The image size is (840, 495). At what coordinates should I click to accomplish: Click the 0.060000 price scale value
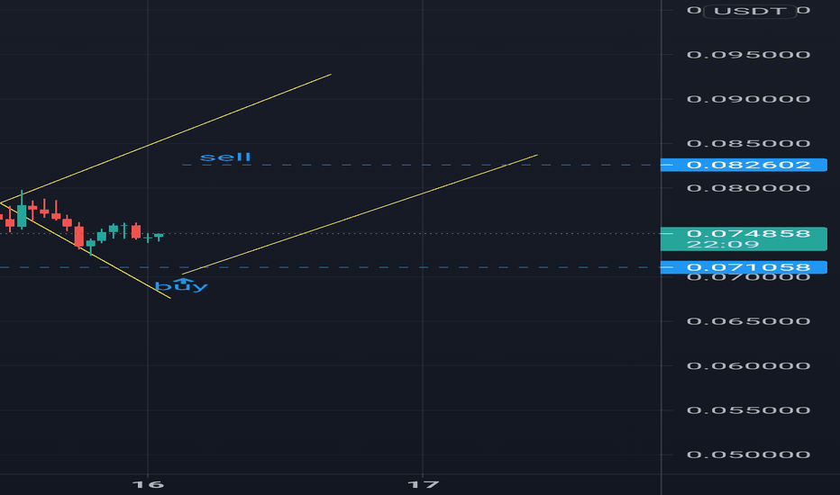[748, 366]
